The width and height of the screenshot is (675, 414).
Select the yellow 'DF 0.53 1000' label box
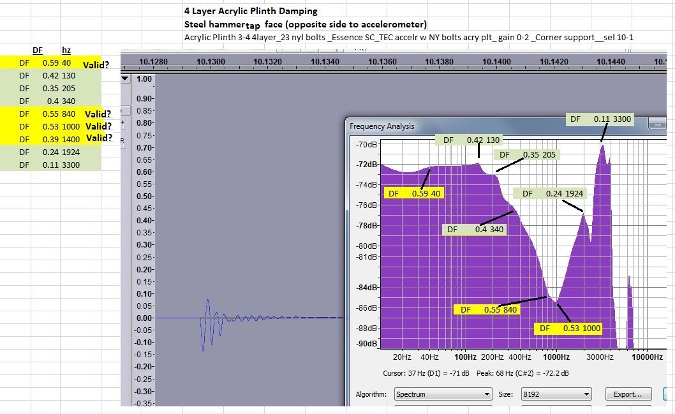tap(568, 329)
